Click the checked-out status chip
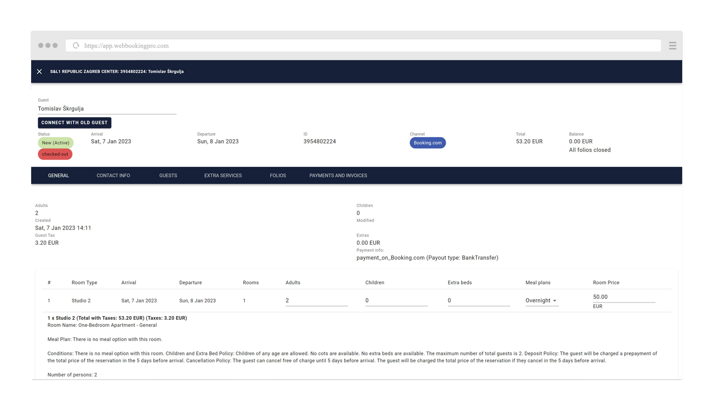Viewport: 714px width, 408px height. [x=55, y=154]
